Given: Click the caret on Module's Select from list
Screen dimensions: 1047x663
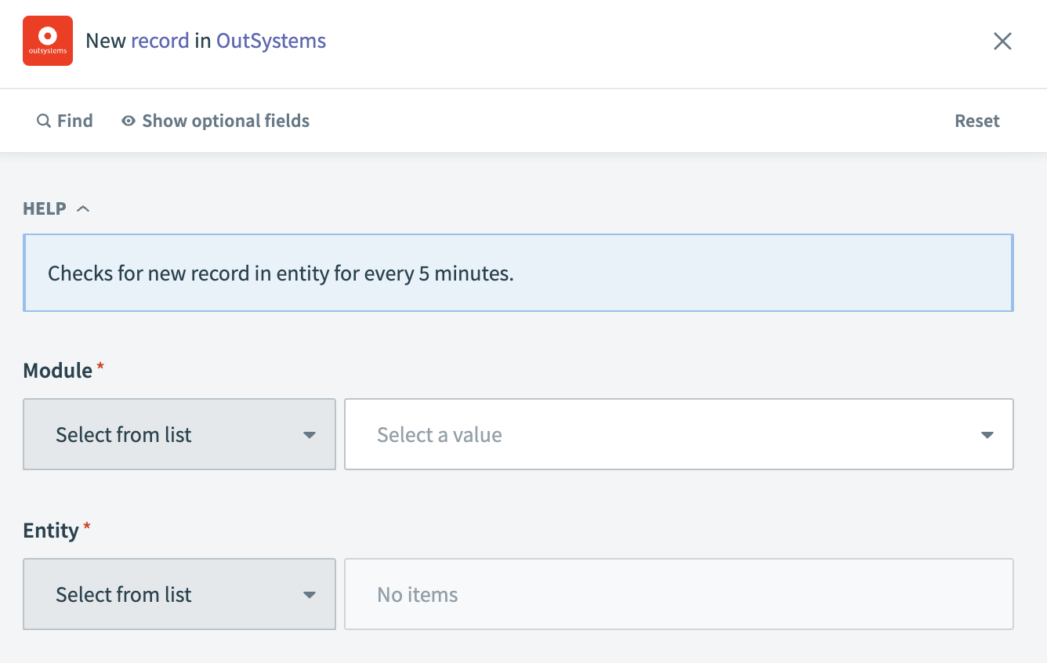Looking at the screenshot, I should click(310, 435).
